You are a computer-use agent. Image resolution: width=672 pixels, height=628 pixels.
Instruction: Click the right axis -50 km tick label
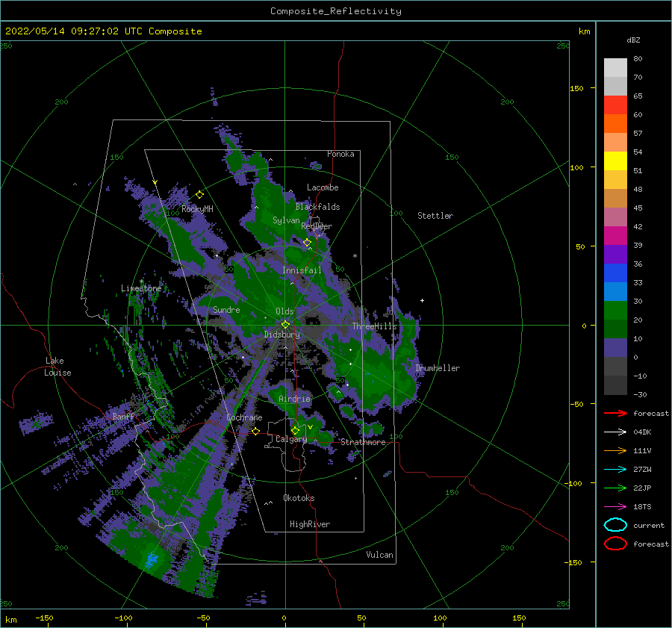pos(576,404)
